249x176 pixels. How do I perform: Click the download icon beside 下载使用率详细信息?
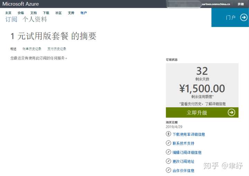(168, 134)
